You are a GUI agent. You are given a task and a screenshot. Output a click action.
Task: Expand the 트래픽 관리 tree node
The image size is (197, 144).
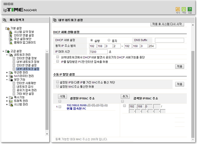(7, 101)
